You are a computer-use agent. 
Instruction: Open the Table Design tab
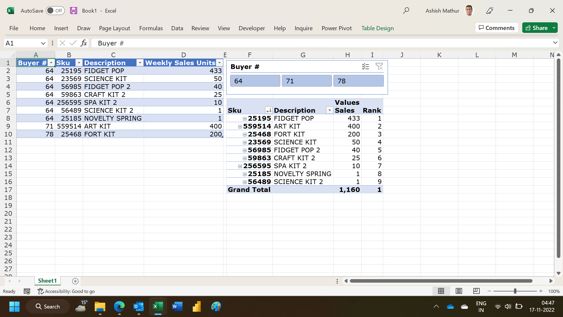[x=377, y=28]
